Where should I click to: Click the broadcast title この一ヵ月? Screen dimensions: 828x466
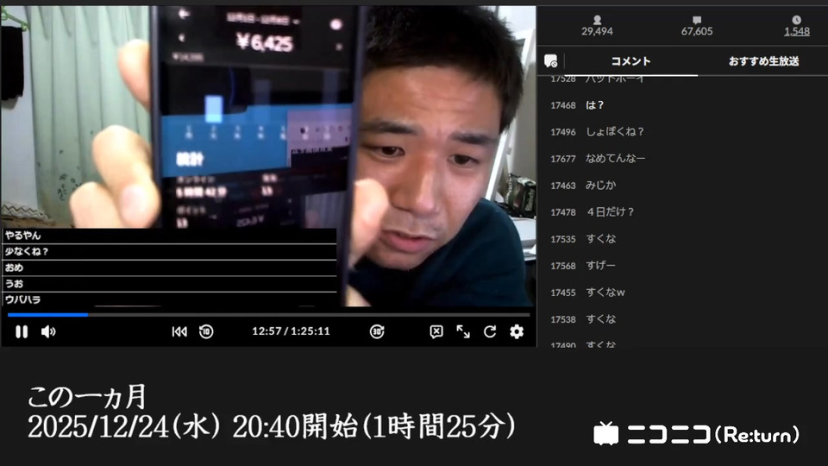[86, 397]
